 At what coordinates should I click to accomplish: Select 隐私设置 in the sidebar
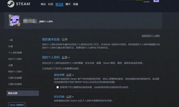[x=23, y=93]
